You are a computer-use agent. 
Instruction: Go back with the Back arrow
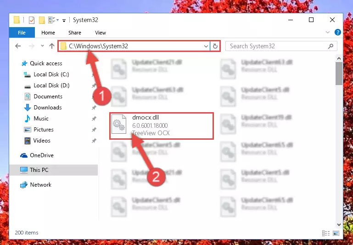point(18,46)
